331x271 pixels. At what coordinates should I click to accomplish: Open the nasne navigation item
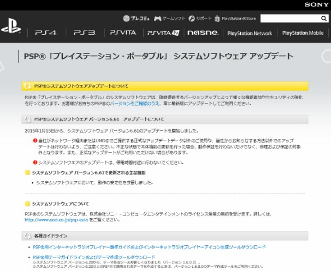coord(203,33)
